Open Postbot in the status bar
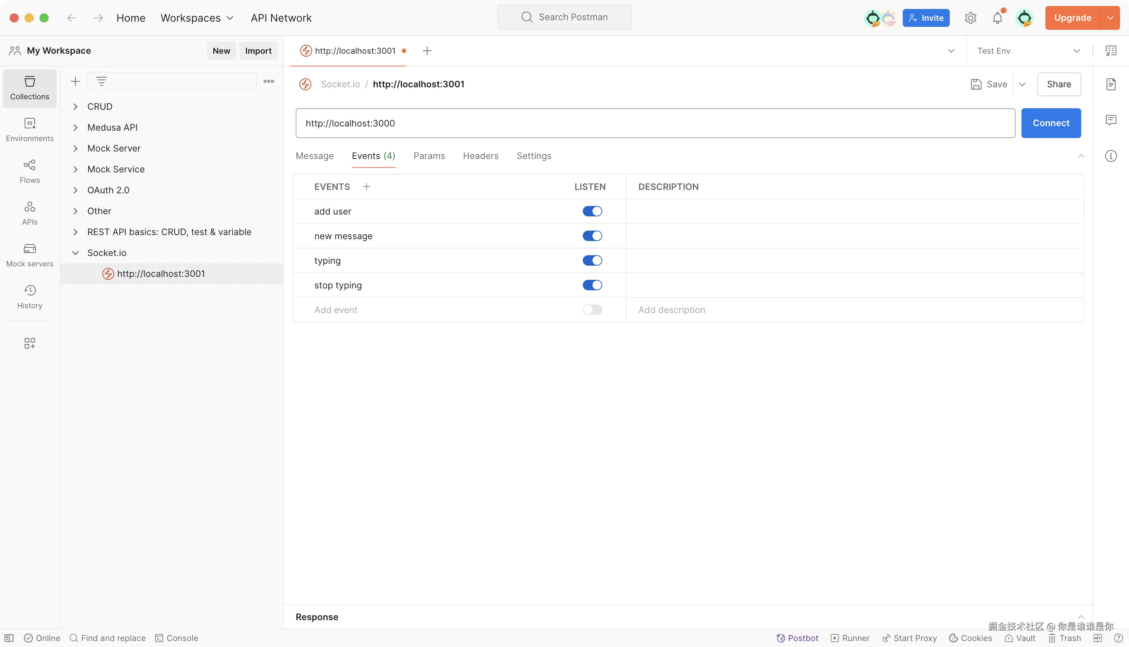 pyautogui.click(x=797, y=638)
